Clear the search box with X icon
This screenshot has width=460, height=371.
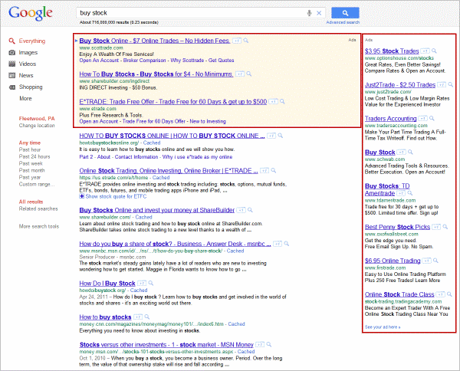point(319,13)
